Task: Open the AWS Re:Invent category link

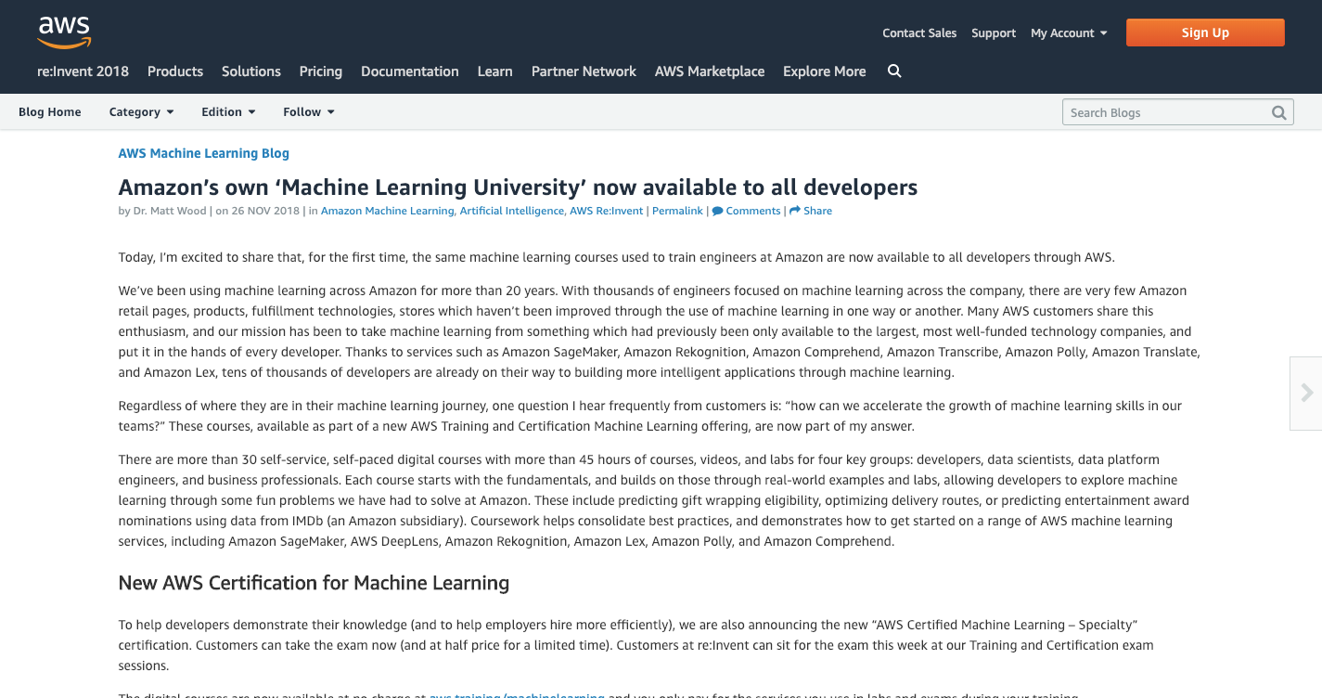Action: point(606,211)
